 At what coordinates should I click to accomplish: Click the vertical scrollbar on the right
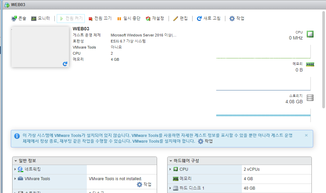[x=324, y=60]
